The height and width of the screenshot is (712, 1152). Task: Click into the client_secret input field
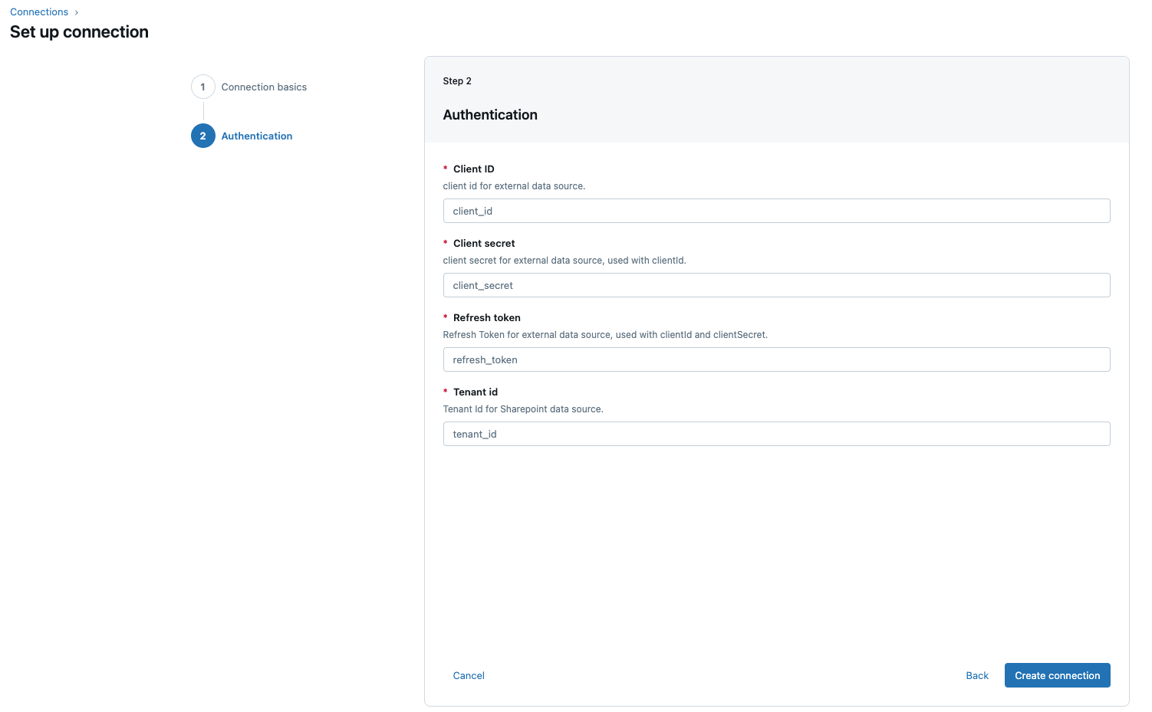click(x=776, y=285)
